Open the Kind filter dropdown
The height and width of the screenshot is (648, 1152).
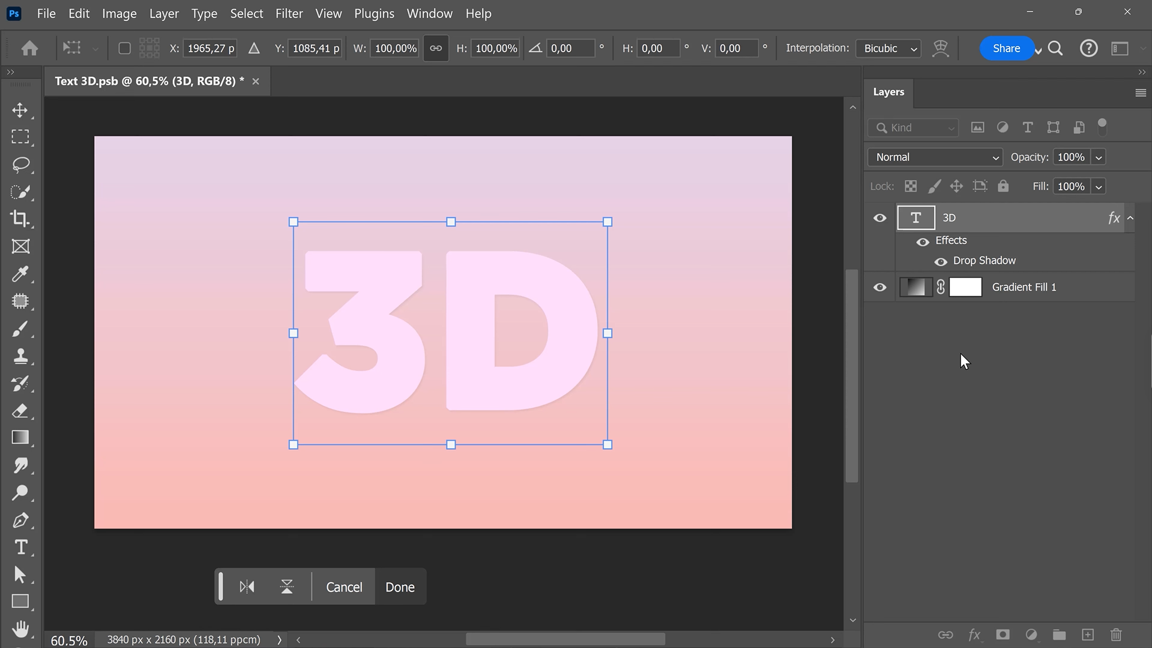(913, 127)
